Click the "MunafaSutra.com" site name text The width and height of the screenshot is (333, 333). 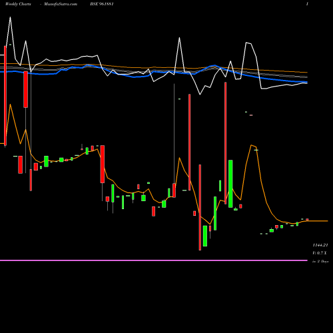[x=61, y=4]
